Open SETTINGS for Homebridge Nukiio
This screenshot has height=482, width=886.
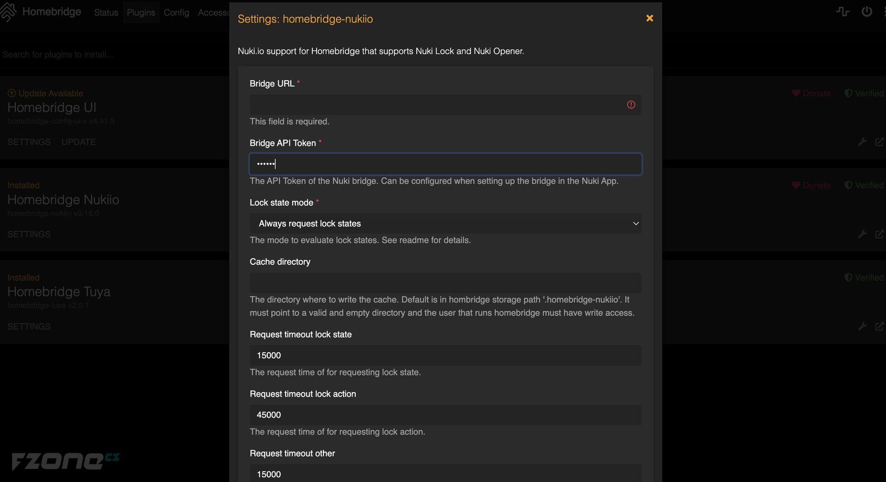[29, 234]
